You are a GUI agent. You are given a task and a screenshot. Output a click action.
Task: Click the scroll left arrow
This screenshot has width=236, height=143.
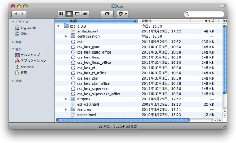[x=215, y=120]
